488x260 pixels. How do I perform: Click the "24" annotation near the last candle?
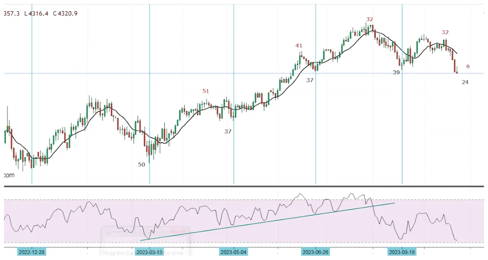465,82
